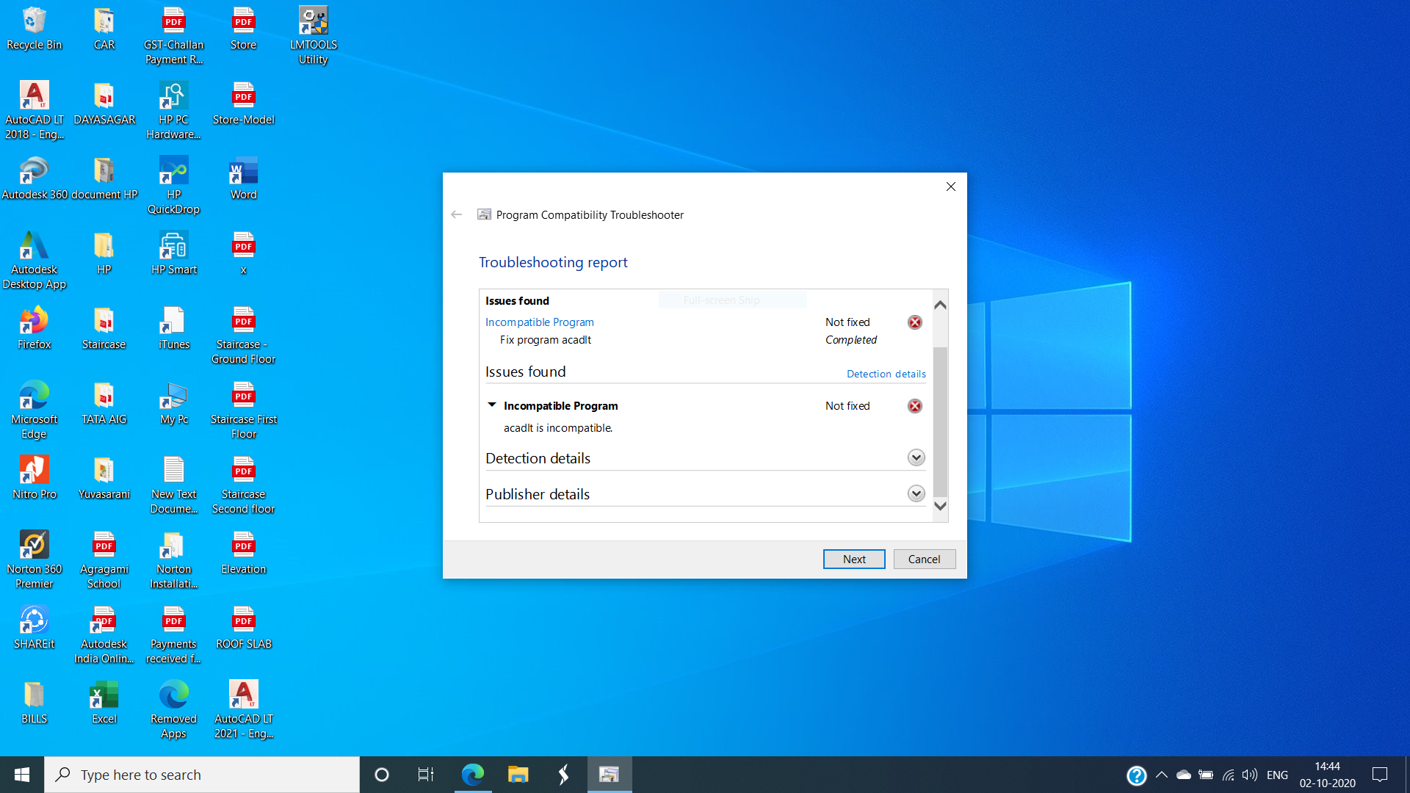
Task: Cancel the troubleshooter
Action: (924, 559)
